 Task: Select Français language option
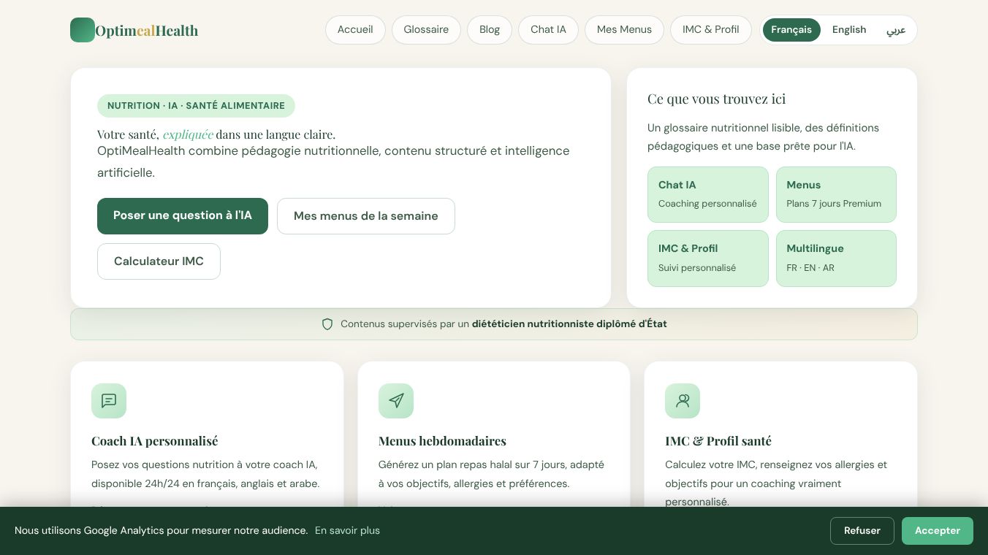point(791,30)
